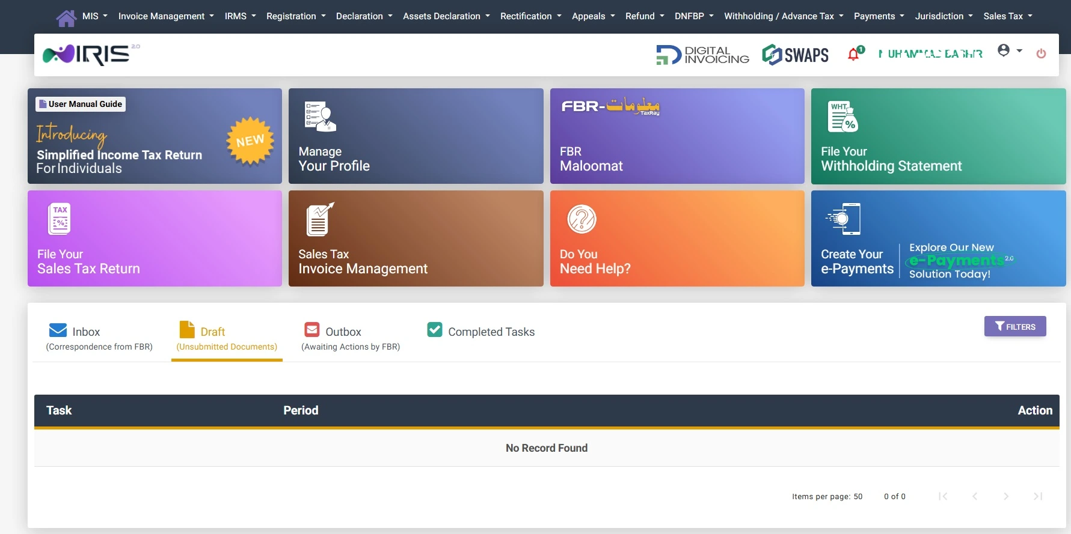
Task: Go to first page of results
Action: pos(943,496)
